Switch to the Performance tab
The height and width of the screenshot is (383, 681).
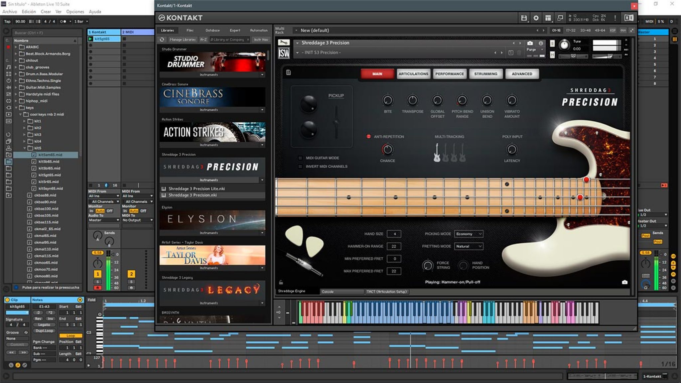click(450, 74)
